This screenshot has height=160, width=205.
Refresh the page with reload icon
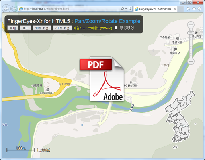pyautogui.click(x=130, y=9)
